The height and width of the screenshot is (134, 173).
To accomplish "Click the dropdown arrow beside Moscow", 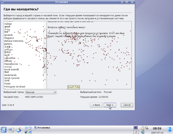I will [x=55, y=92].
